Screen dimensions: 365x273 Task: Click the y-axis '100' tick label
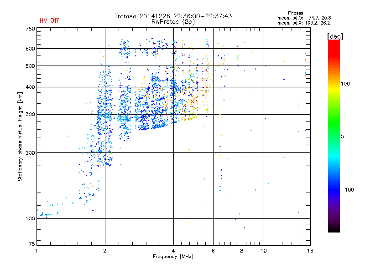[30, 218]
